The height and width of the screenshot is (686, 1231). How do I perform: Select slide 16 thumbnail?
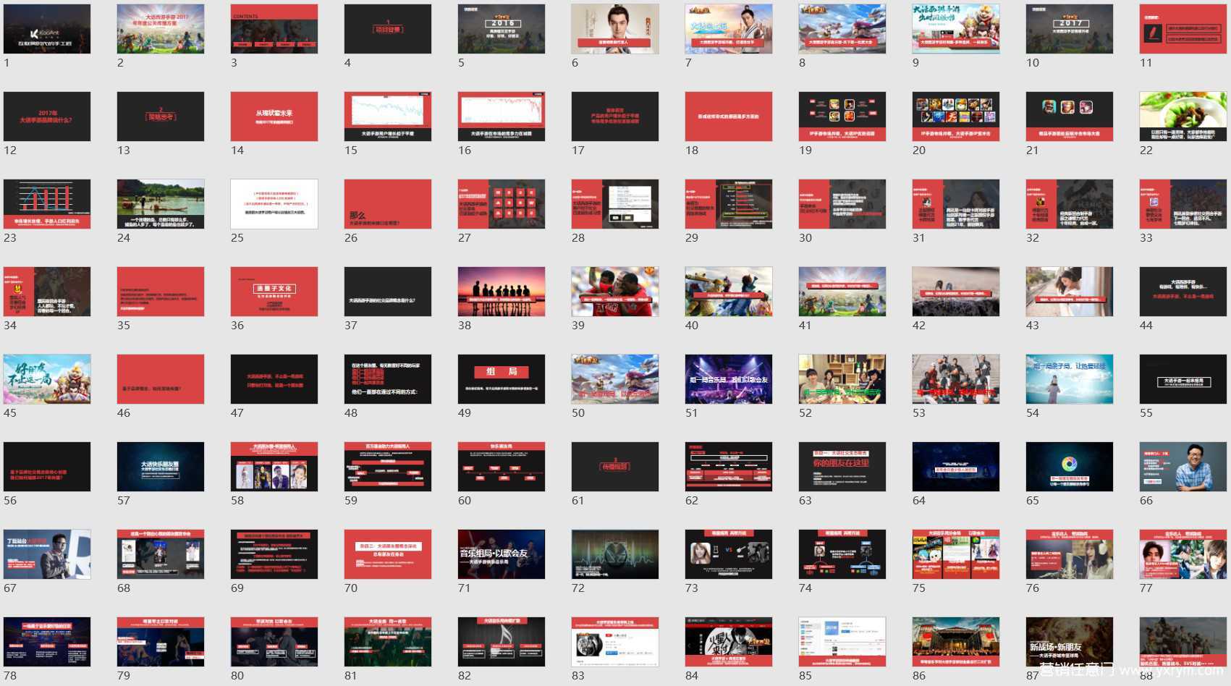point(502,117)
